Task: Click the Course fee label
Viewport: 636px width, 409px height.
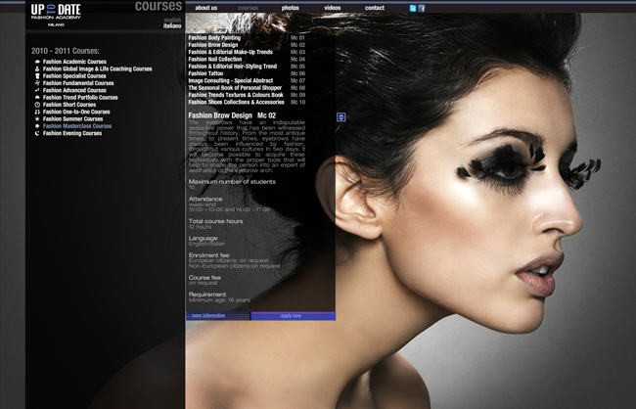Action: (204, 278)
